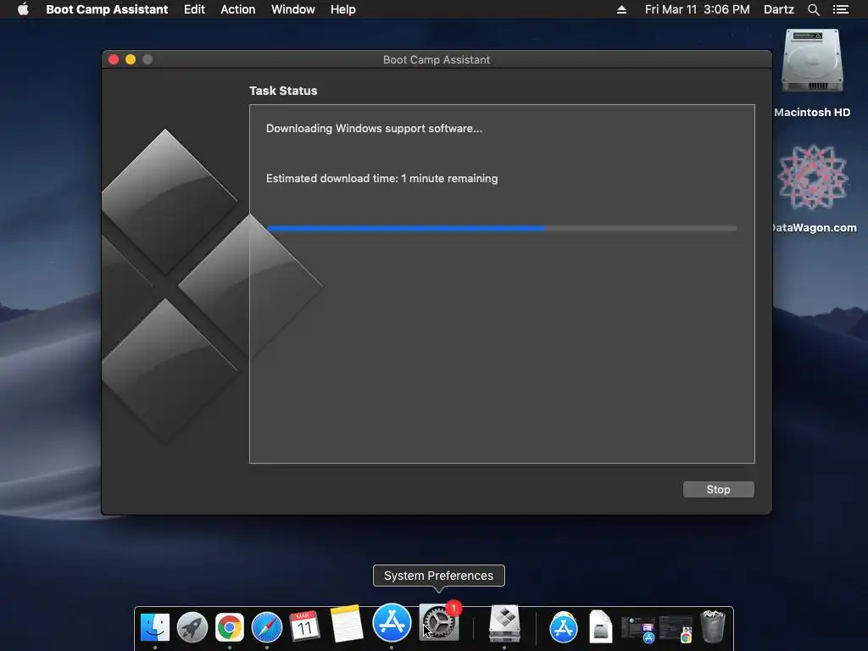Open minimized window with App Store badge
This screenshot has width=868, height=651.
click(x=638, y=630)
